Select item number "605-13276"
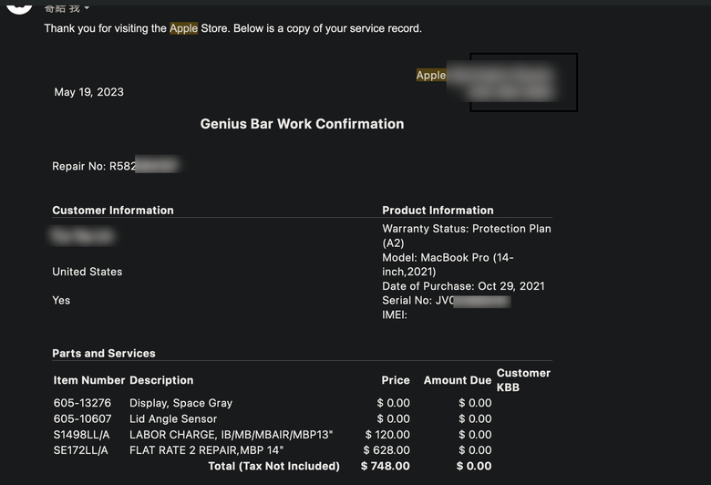 [82, 402]
